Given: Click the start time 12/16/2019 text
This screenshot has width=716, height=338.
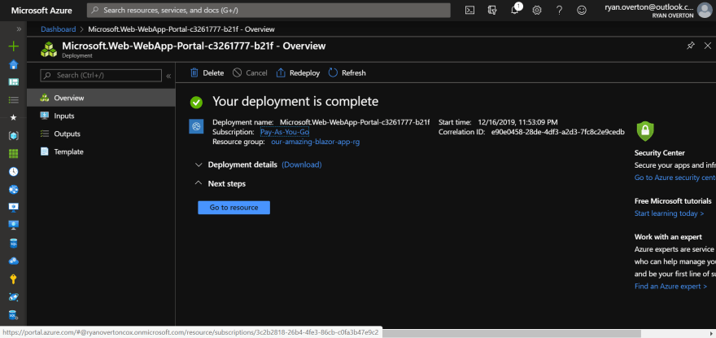Looking at the screenshot, I should (x=517, y=122).
